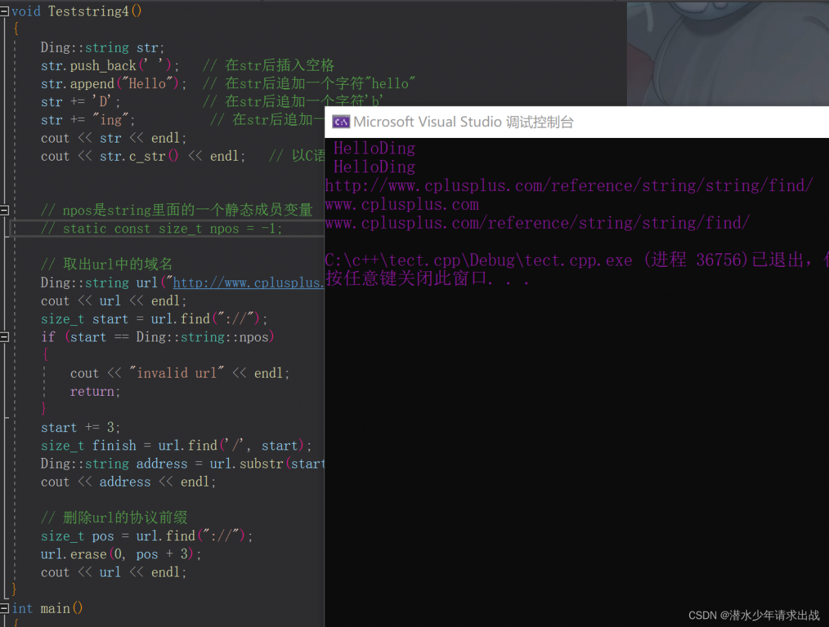The height and width of the screenshot is (627, 829).
Task: Click the line str += 'D';
Action: 80,102
